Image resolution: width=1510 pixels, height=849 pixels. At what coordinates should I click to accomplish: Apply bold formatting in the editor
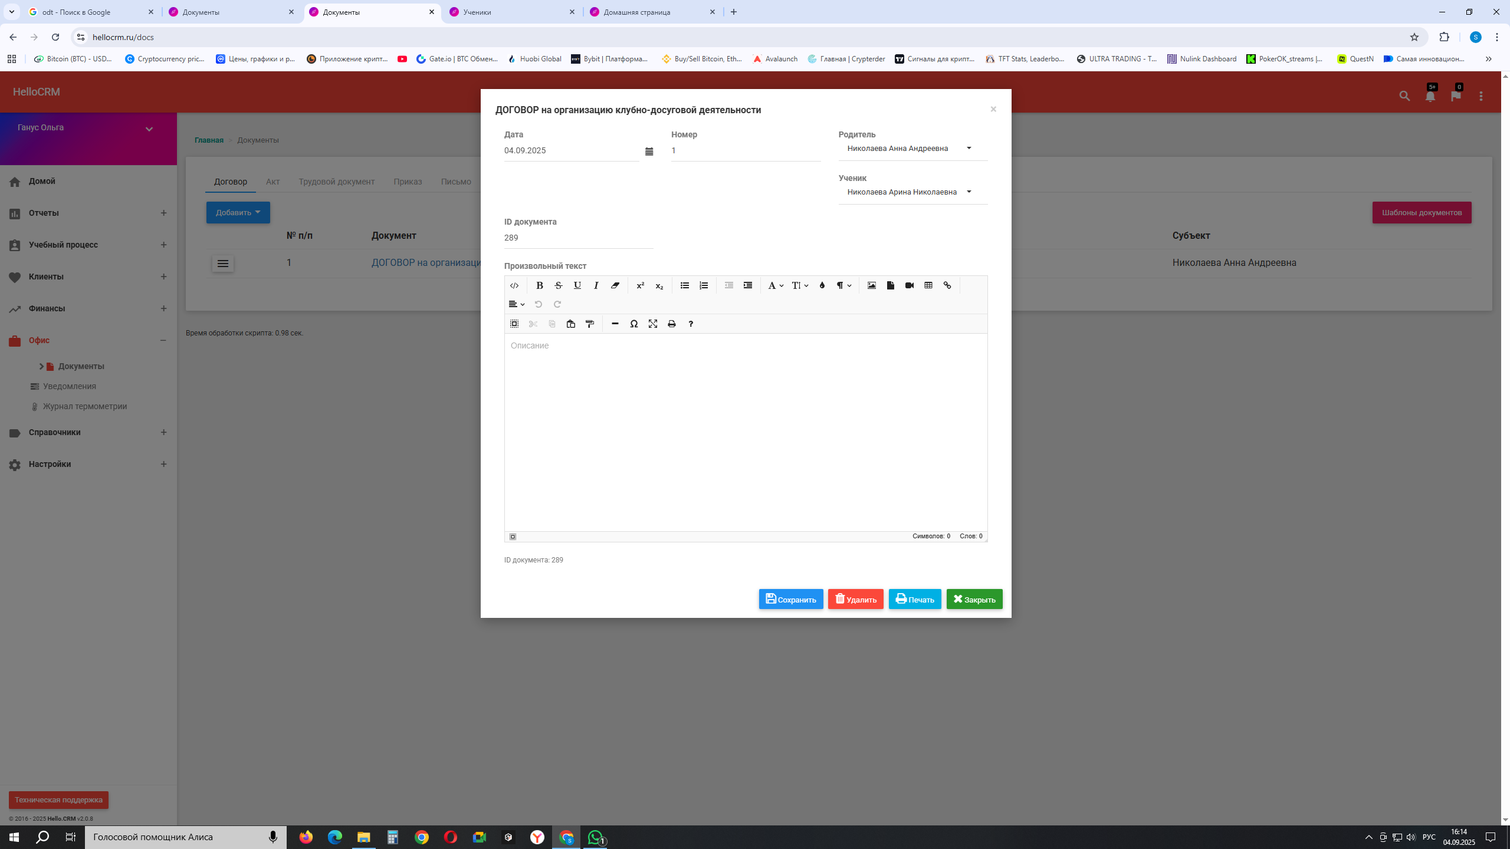point(539,285)
